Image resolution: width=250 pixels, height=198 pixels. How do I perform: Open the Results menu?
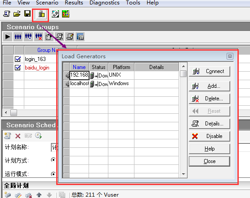74,3
